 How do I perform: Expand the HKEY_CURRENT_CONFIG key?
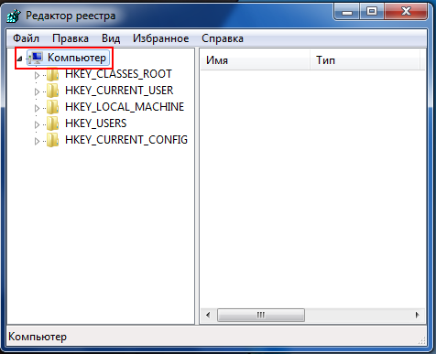tap(37, 141)
